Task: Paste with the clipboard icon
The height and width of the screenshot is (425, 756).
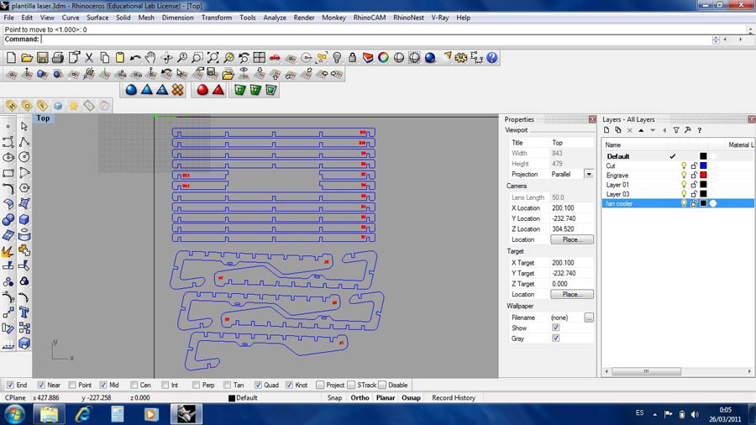Action: click(x=119, y=58)
